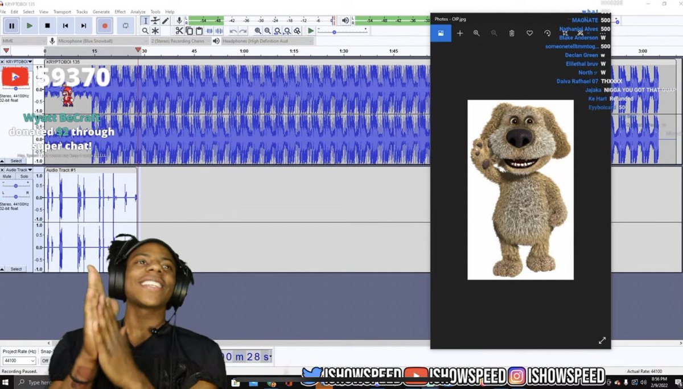This screenshot has width=683, height=389.
Task: Open the Generate menu
Action: pyautogui.click(x=101, y=11)
